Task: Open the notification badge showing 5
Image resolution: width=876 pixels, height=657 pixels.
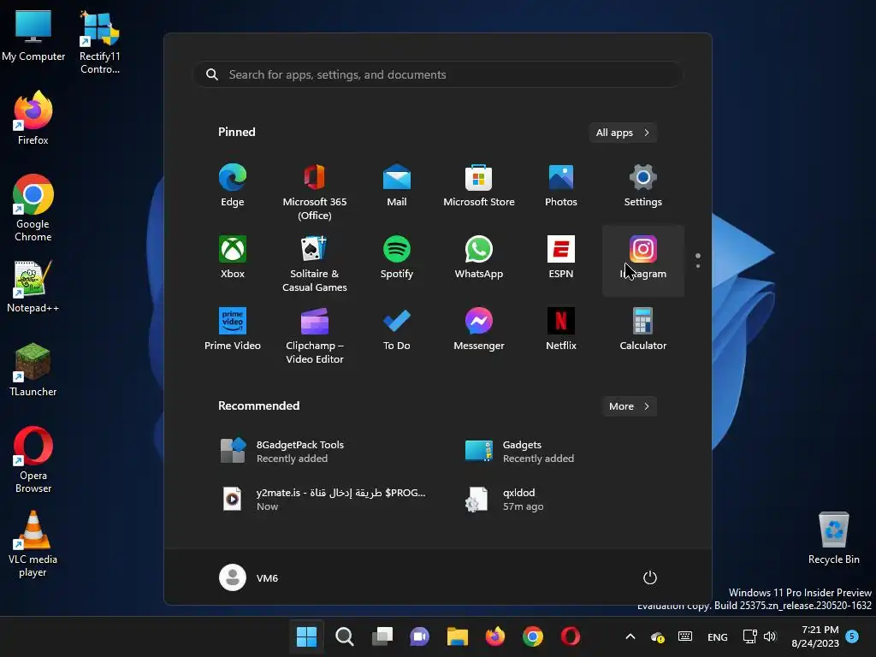Action: 852,636
